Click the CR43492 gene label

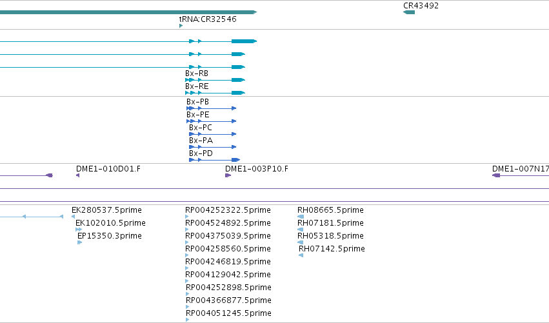(421, 6)
